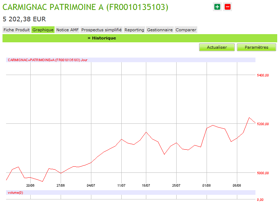Click the volume(0) label
Viewport: 279px width, 203px height.
(15, 193)
